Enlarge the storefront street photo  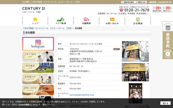pyautogui.click(x=135, y=51)
